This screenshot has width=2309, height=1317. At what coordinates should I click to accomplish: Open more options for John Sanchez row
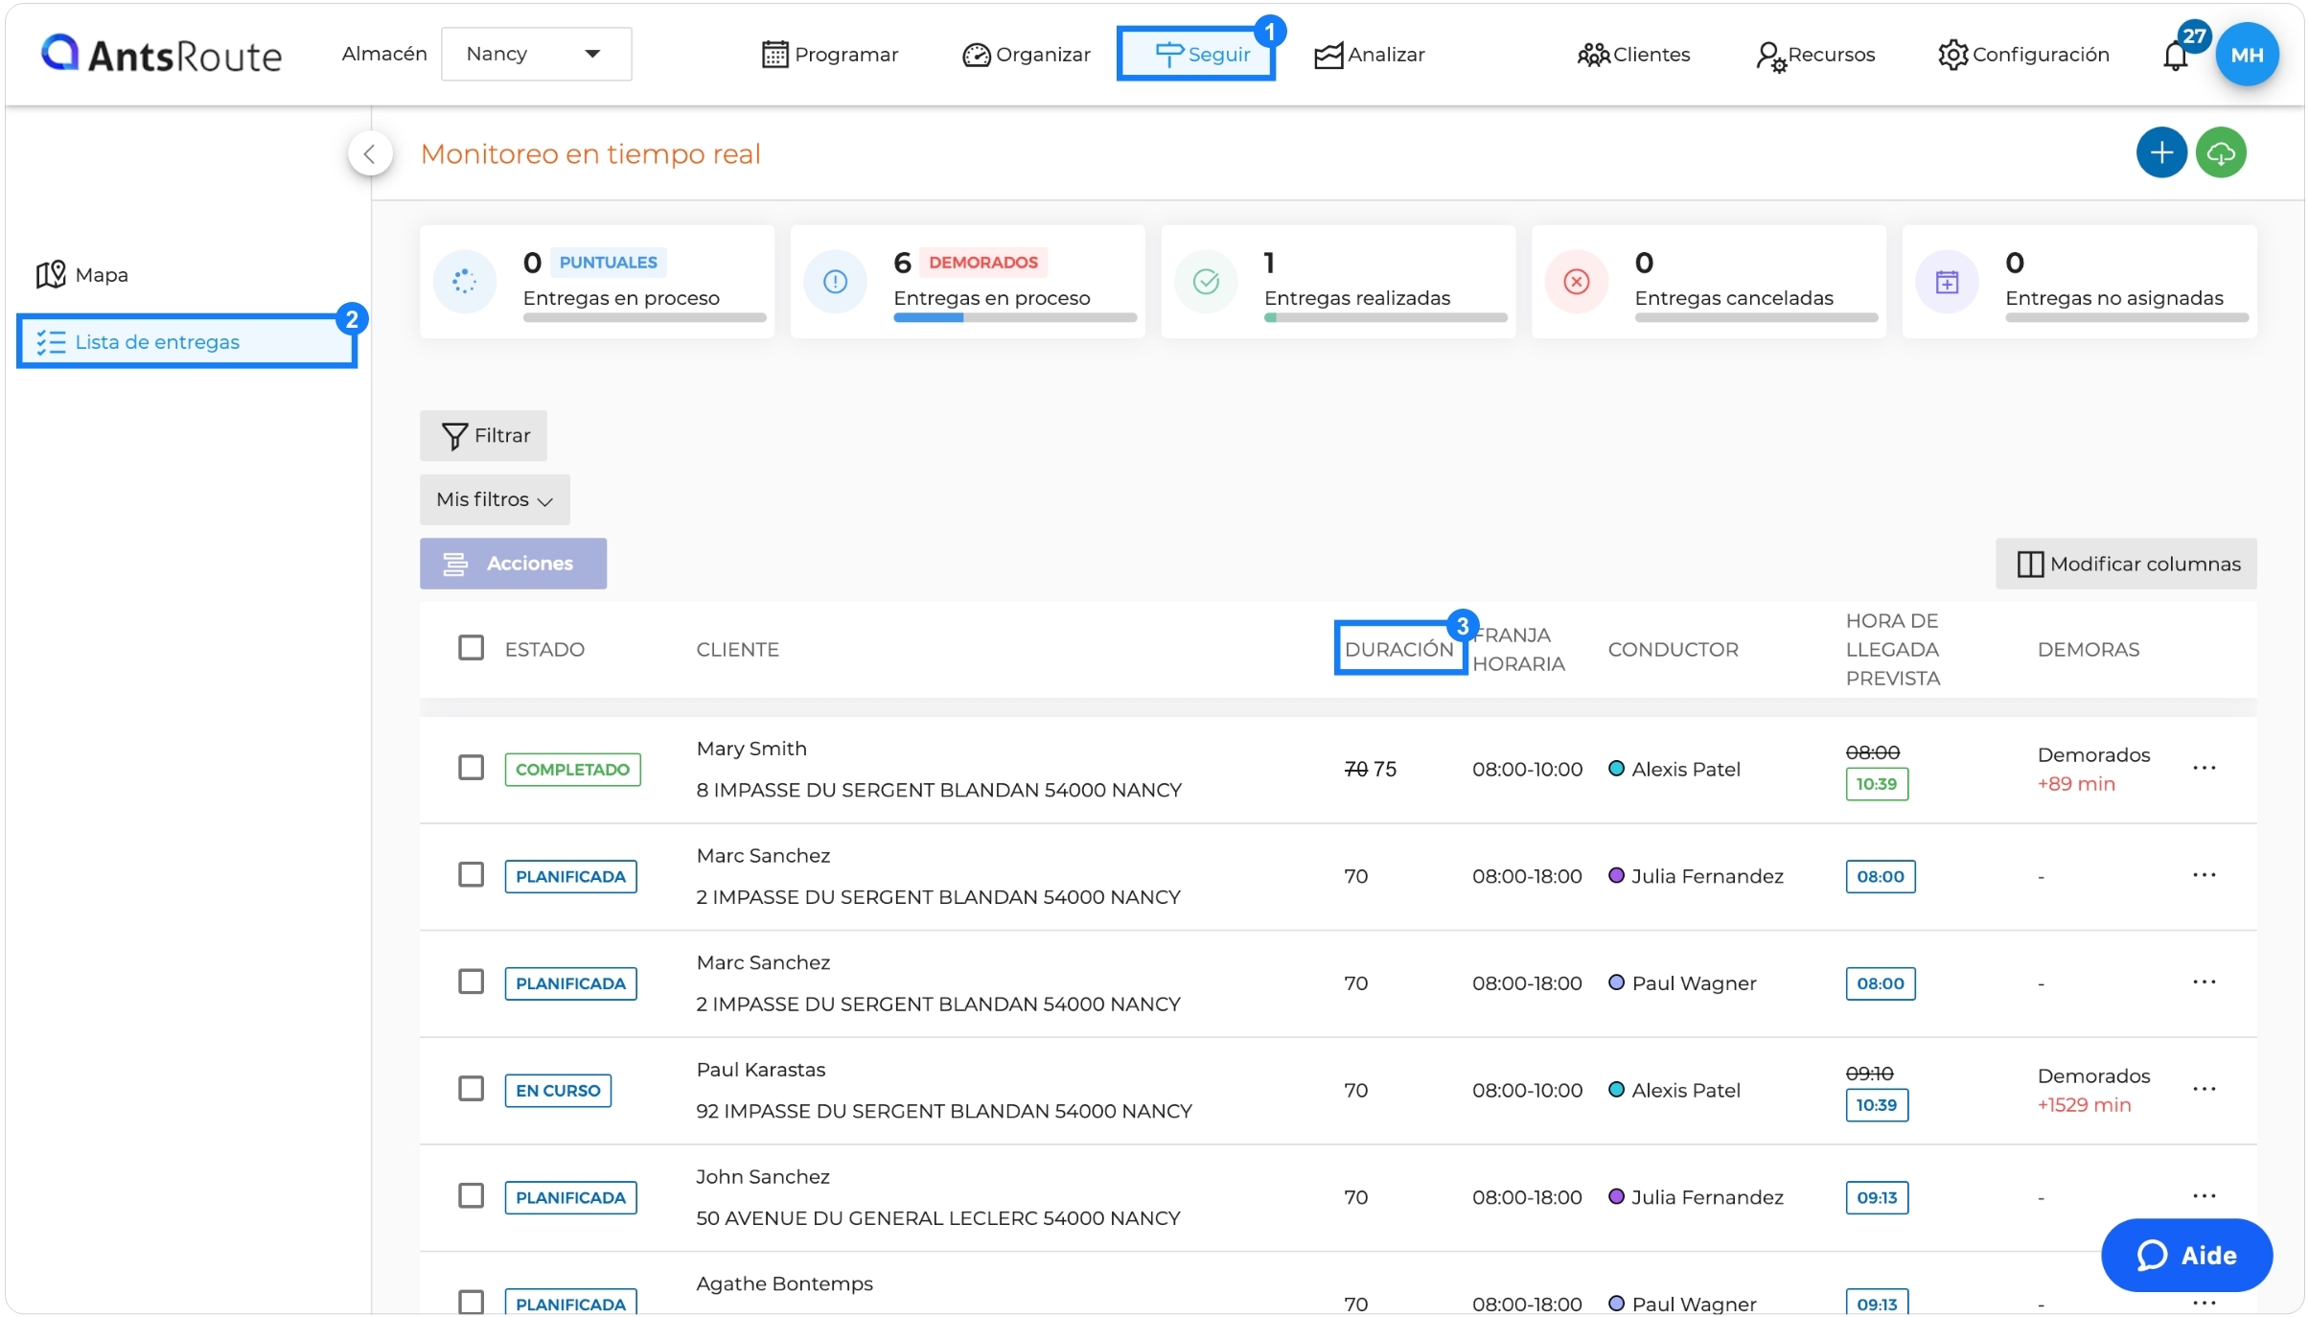(x=2205, y=1196)
